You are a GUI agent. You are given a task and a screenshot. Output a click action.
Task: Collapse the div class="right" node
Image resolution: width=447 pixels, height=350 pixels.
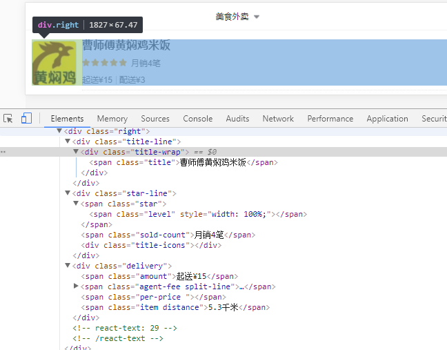(59, 131)
